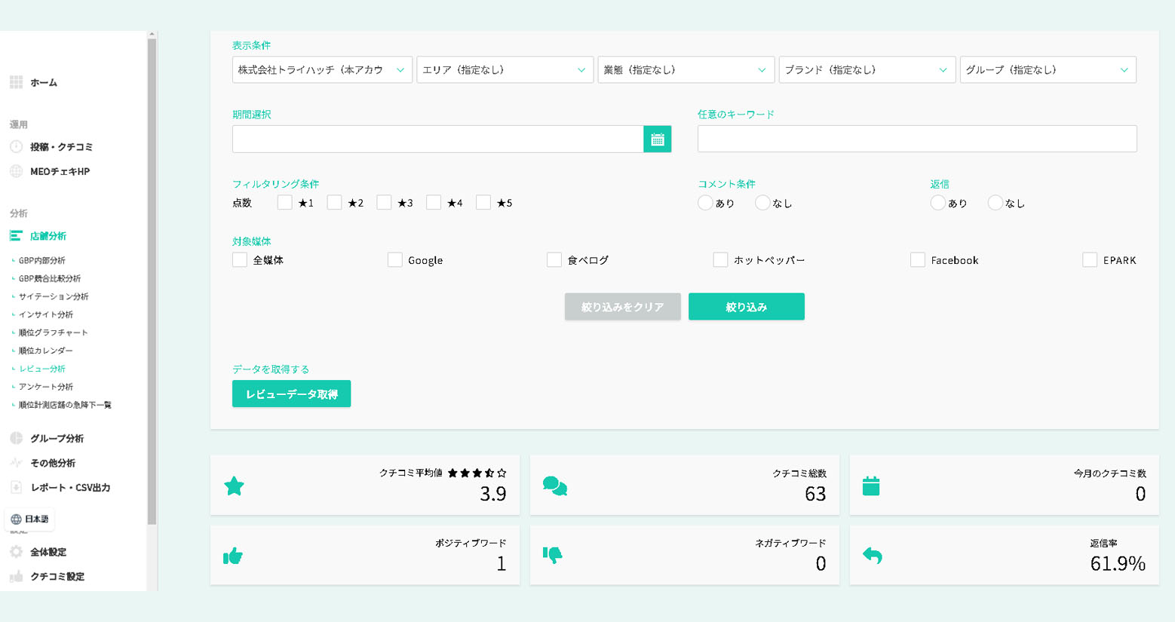Image resolution: width=1175 pixels, height=622 pixels.
Task: Click the 任意のキーワード text field
Action: [x=916, y=139]
